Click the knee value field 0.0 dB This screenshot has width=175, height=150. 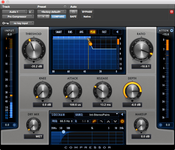pyautogui.click(x=43, y=105)
